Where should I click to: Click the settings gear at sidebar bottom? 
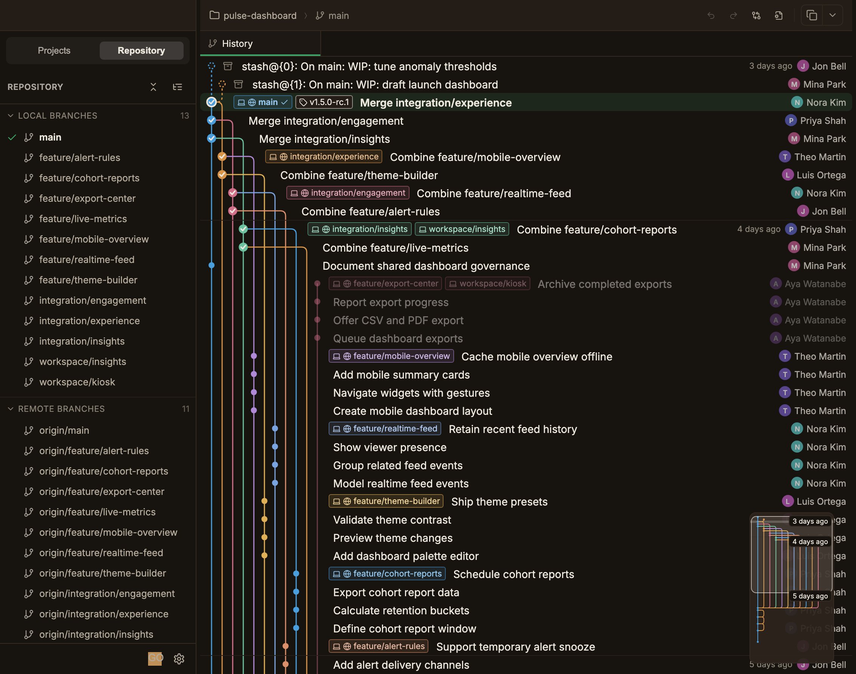(179, 659)
